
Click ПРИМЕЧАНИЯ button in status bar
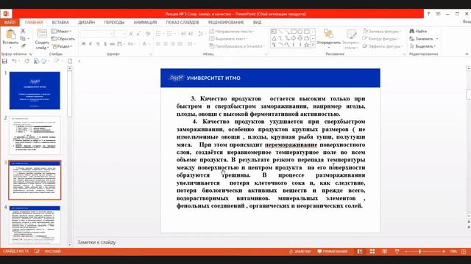click(x=332, y=252)
